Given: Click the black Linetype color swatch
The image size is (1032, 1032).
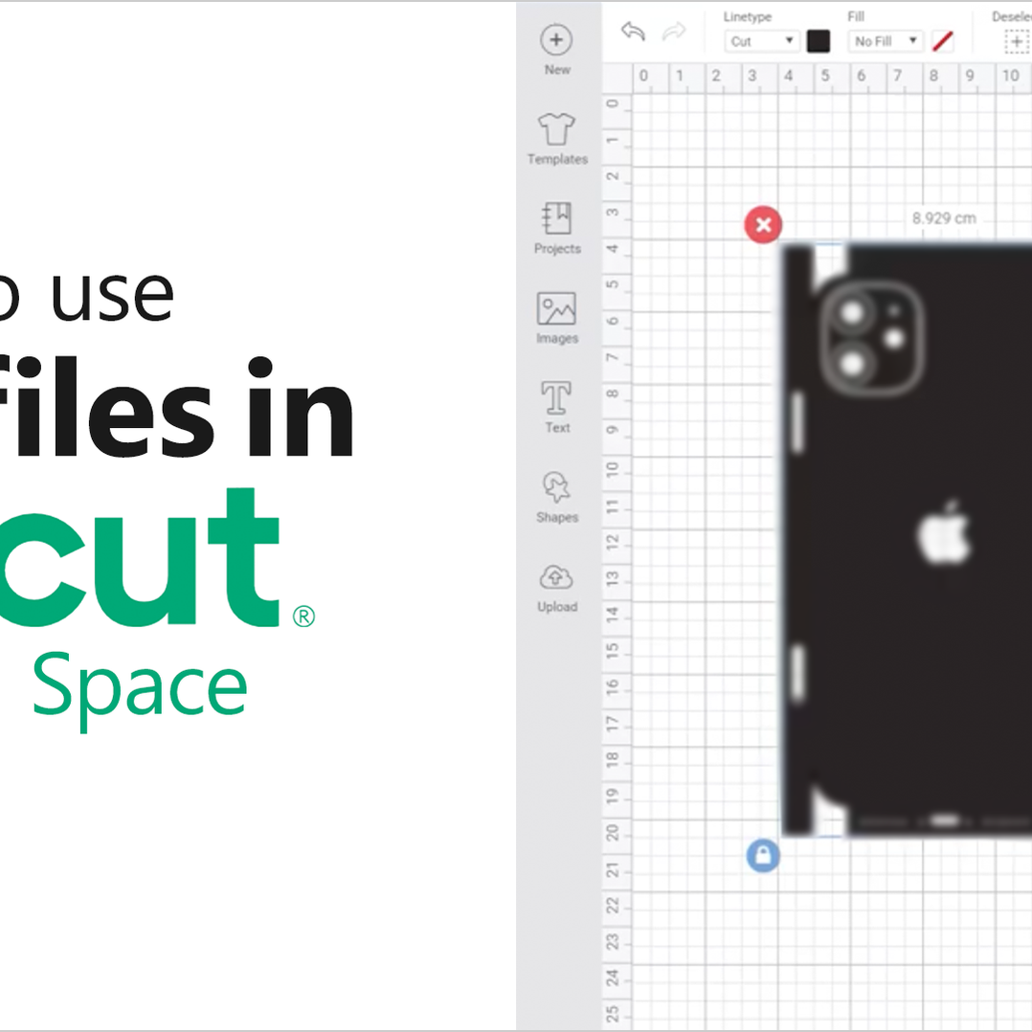Looking at the screenshot, I should 819,41.
